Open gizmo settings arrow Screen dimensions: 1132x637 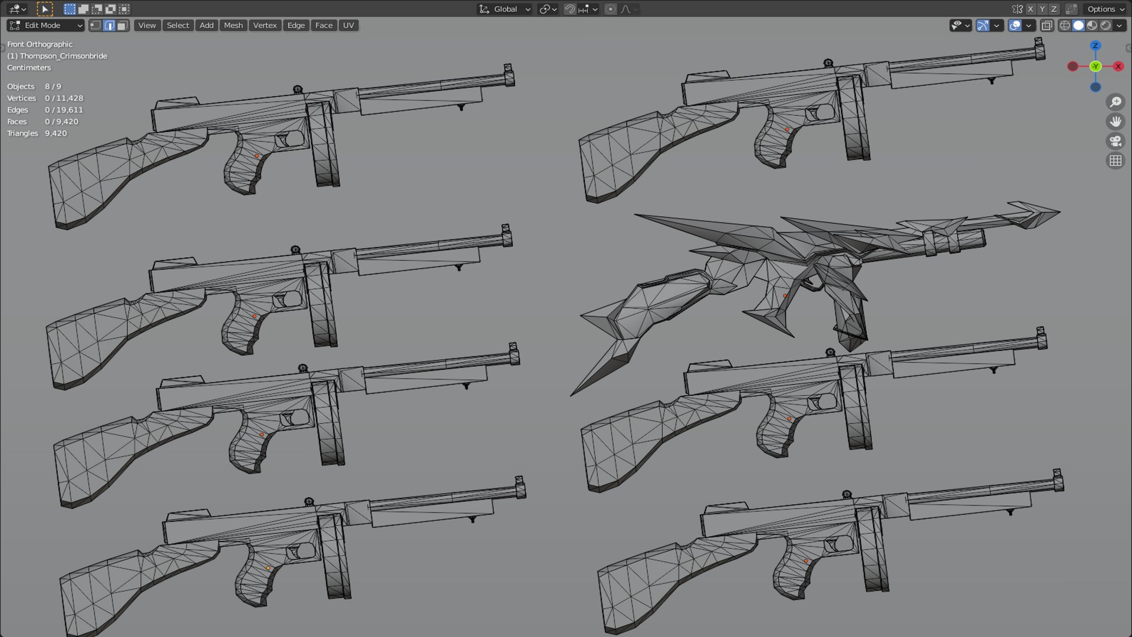(x=997, y=25)
